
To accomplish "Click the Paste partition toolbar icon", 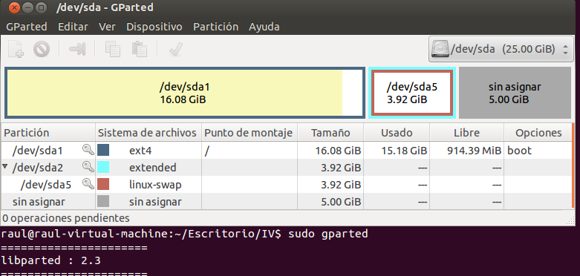I will tap(140, 49).
